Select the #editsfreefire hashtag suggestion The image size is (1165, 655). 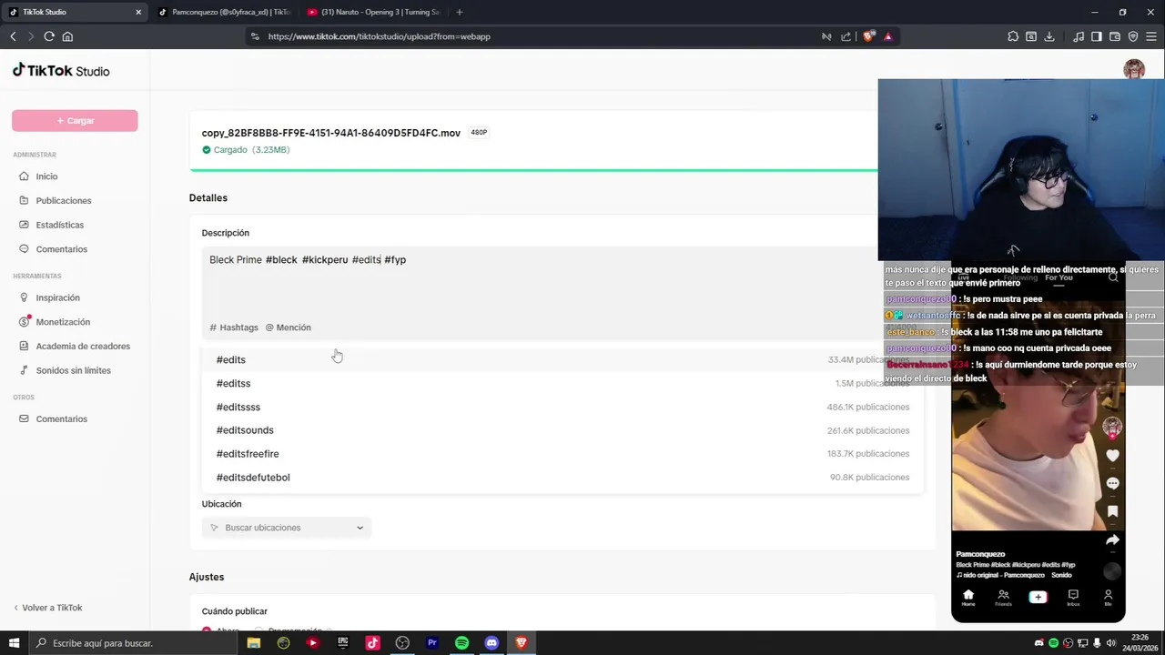pyautogui.click(x=562, y=454)
